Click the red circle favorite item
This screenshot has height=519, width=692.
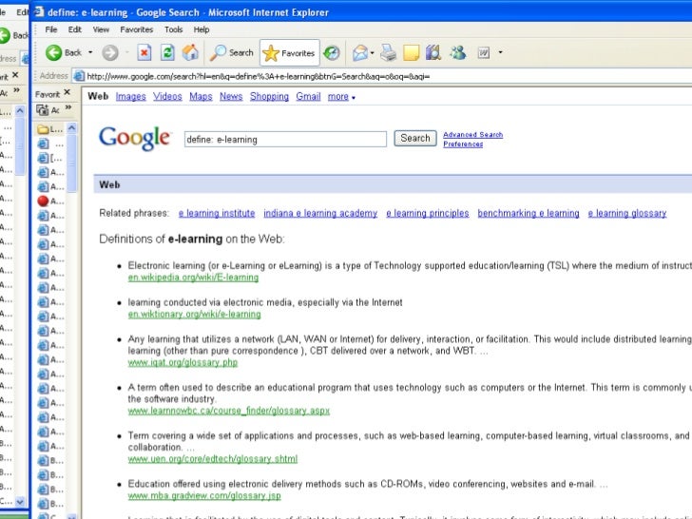(x=43, y=202)
